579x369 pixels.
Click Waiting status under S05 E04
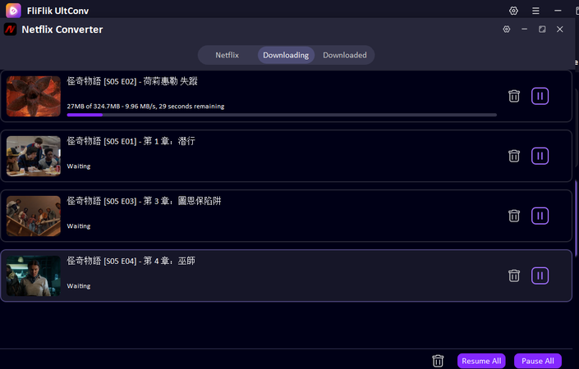click(x=79, y=286)
